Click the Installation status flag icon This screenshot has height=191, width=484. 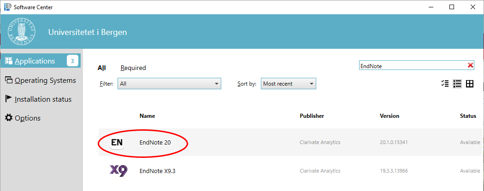click(9, 98)
